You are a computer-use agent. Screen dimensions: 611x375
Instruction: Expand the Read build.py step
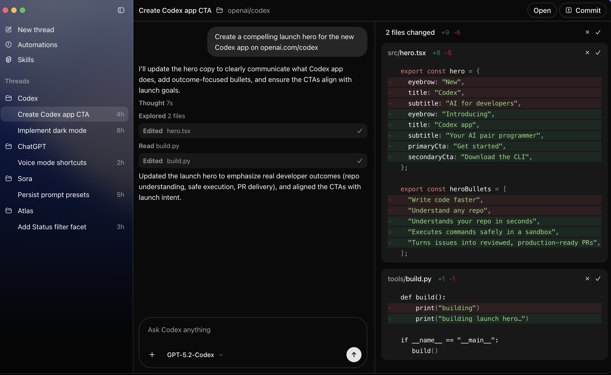pos(159,146)
